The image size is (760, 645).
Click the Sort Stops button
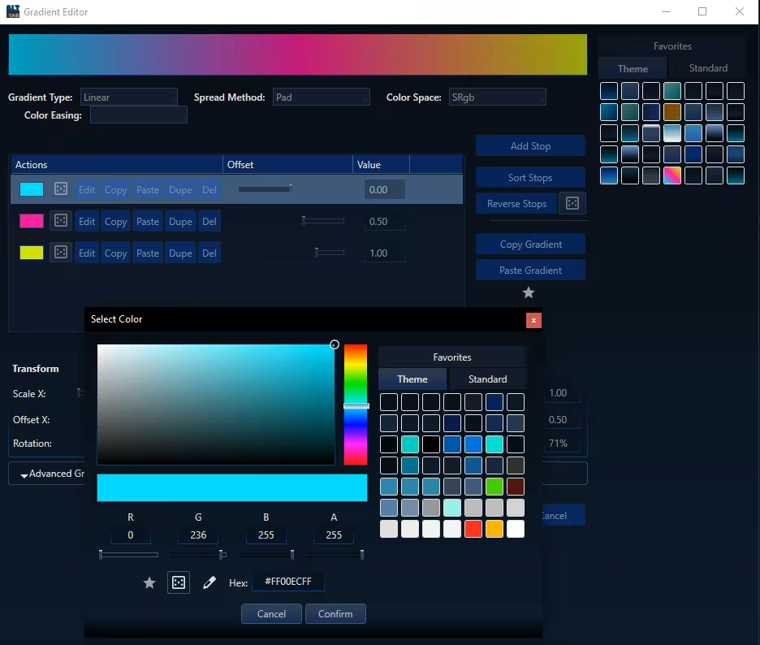530,178
